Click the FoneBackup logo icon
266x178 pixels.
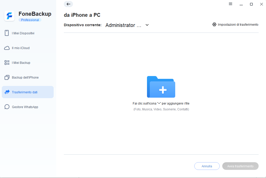coord(9,16)
